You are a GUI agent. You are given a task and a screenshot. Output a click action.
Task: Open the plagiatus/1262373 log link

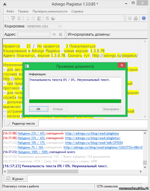point(103,147)
